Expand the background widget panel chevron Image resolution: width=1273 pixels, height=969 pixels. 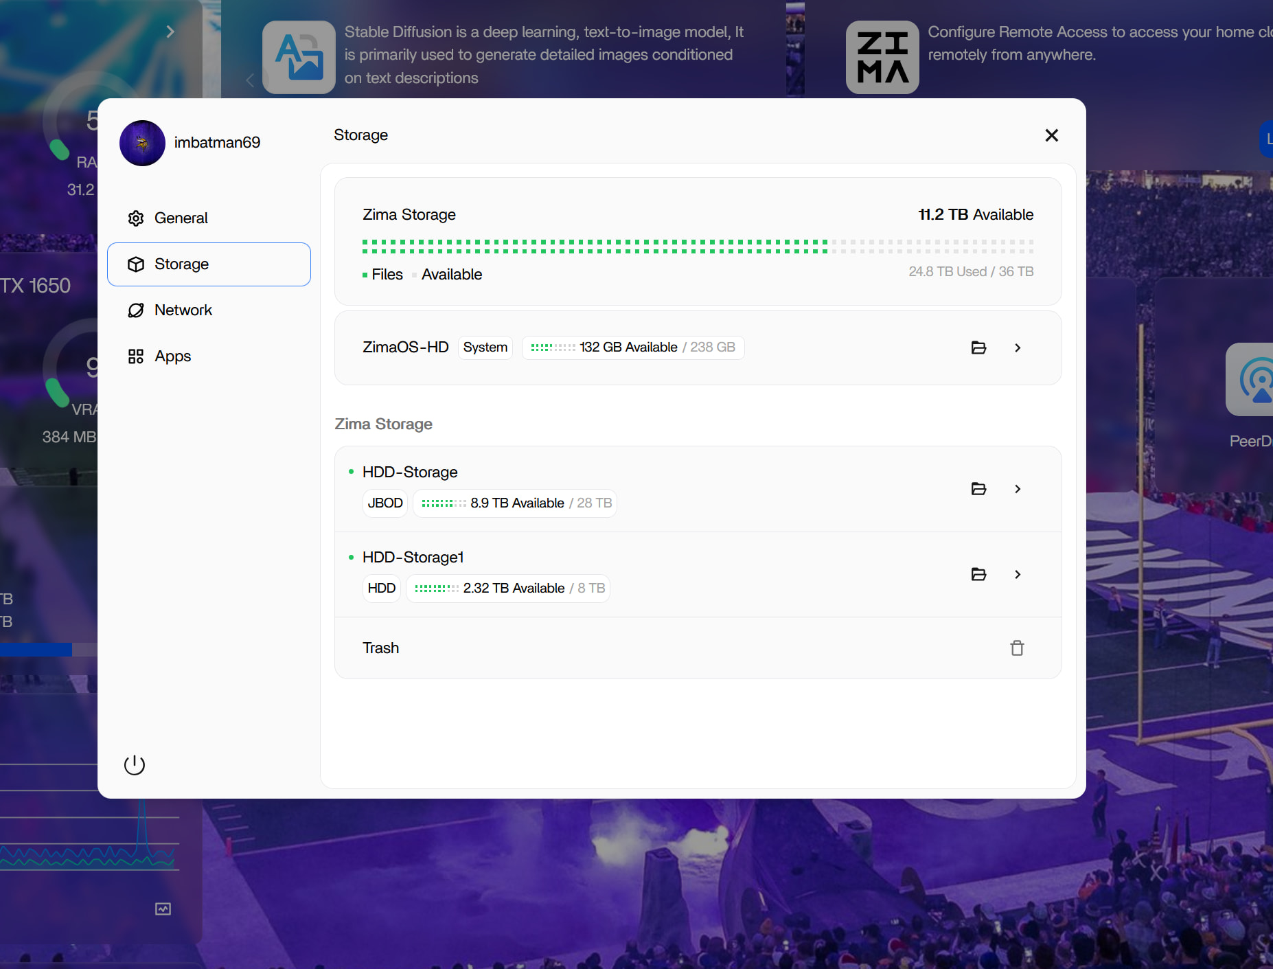(x=170, y=32)
